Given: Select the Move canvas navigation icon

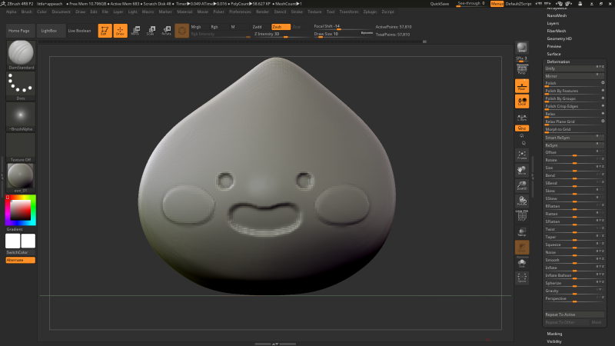Looking at the screenshot, I should click(522, 170).
